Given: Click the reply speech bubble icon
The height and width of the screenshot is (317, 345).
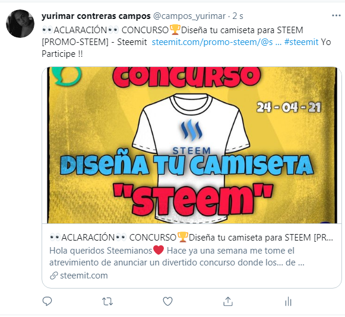Looking at the screenshot, I should [47, 301].
